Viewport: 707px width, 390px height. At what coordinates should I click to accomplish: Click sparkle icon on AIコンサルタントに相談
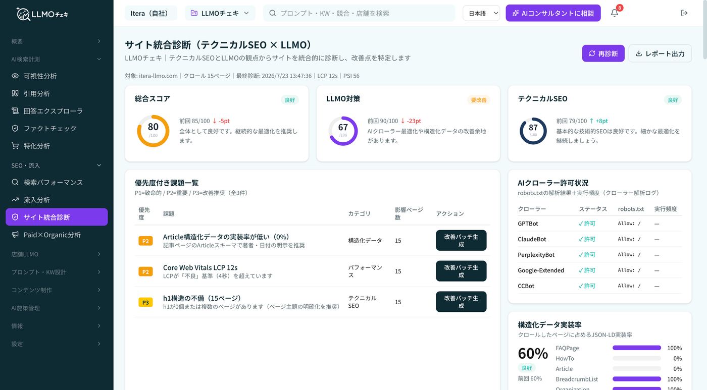coord(516,13)
